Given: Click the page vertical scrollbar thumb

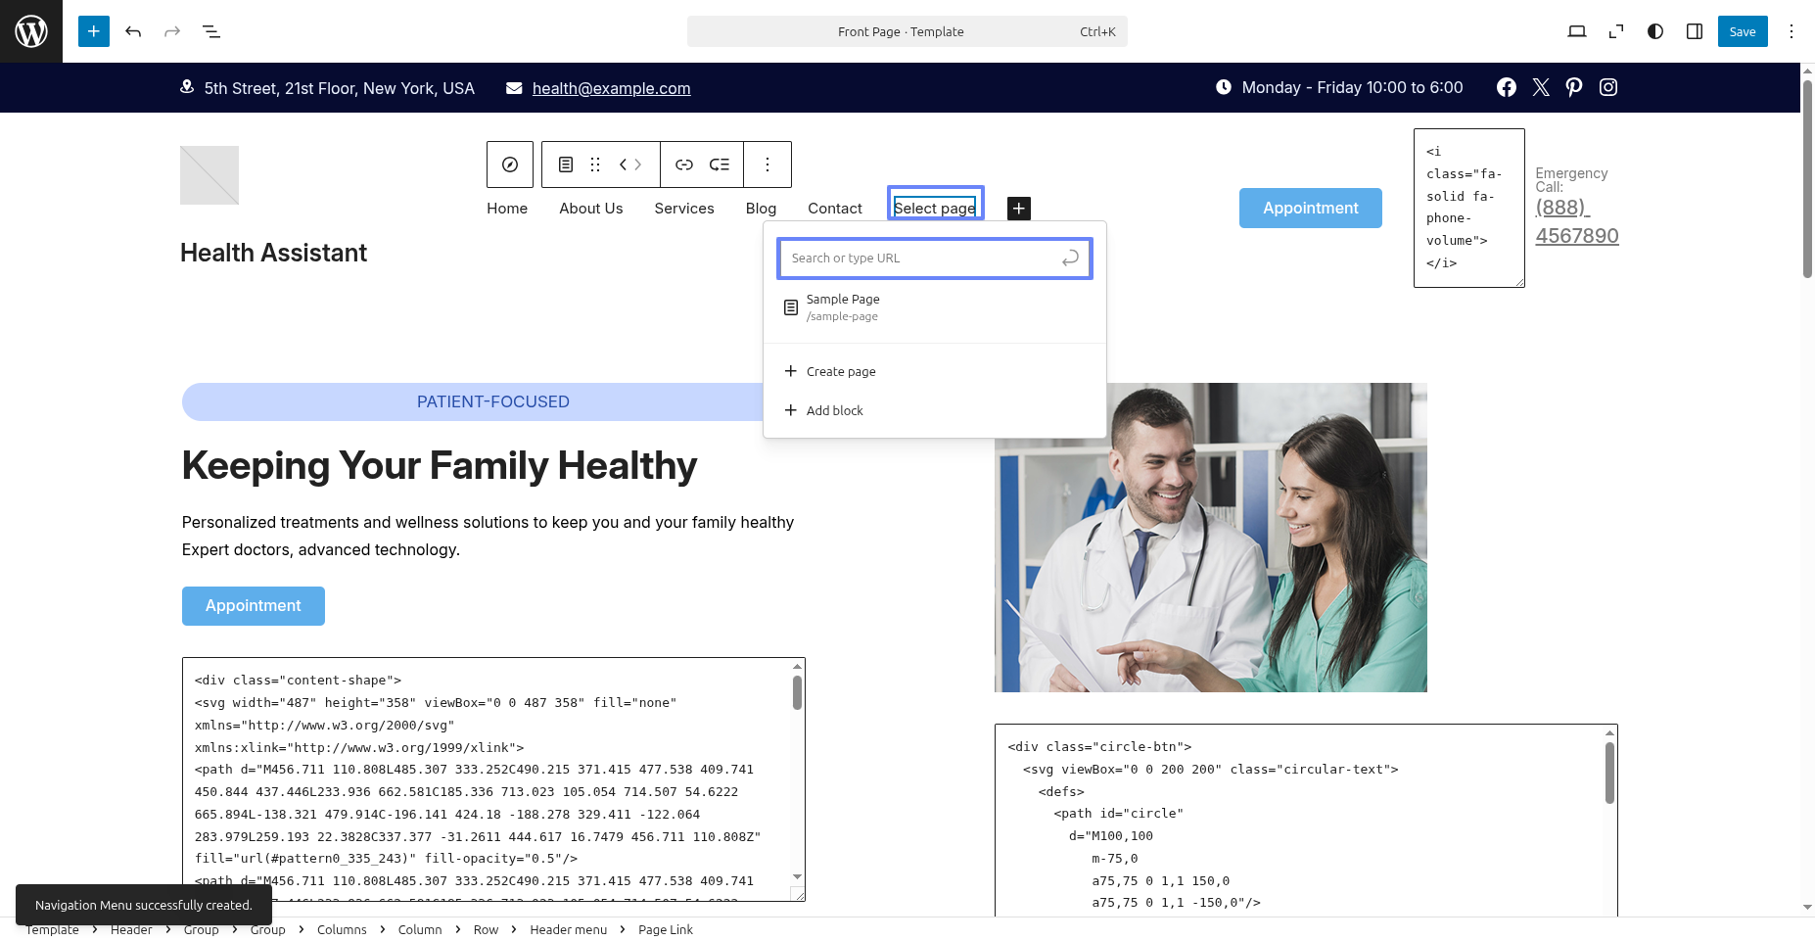Looking at the screenshot, I should click(1807, 176).
